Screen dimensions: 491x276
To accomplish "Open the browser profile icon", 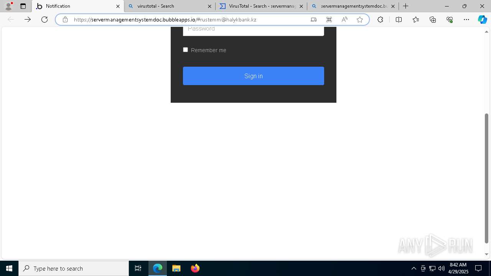I will [x=8, y=6].
